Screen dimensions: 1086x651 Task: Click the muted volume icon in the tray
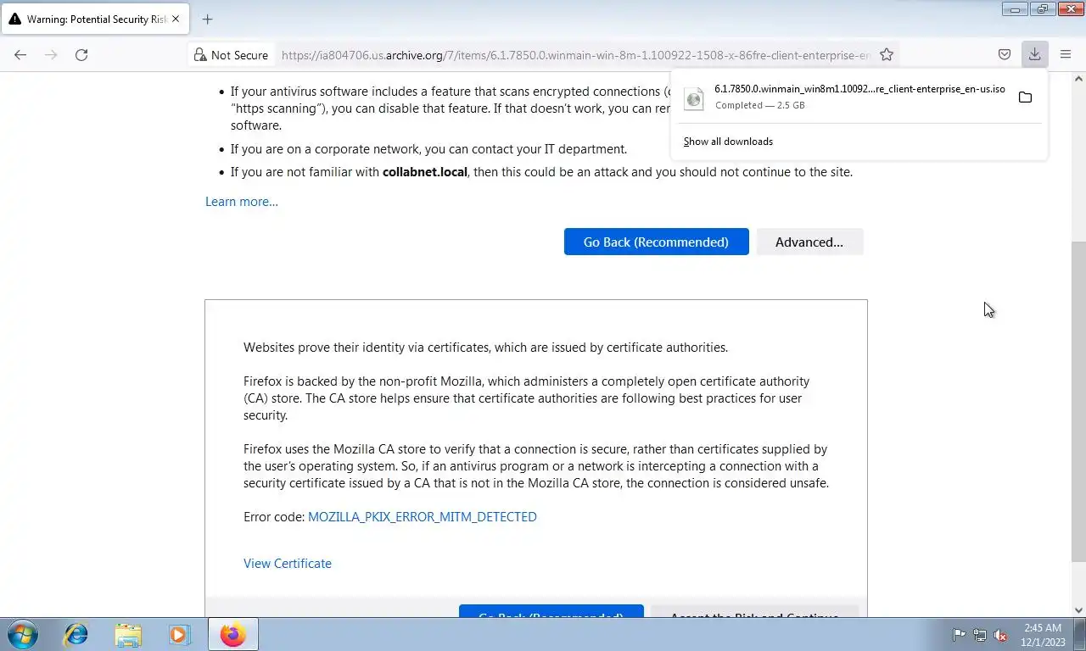click(x=1000, y=635)
